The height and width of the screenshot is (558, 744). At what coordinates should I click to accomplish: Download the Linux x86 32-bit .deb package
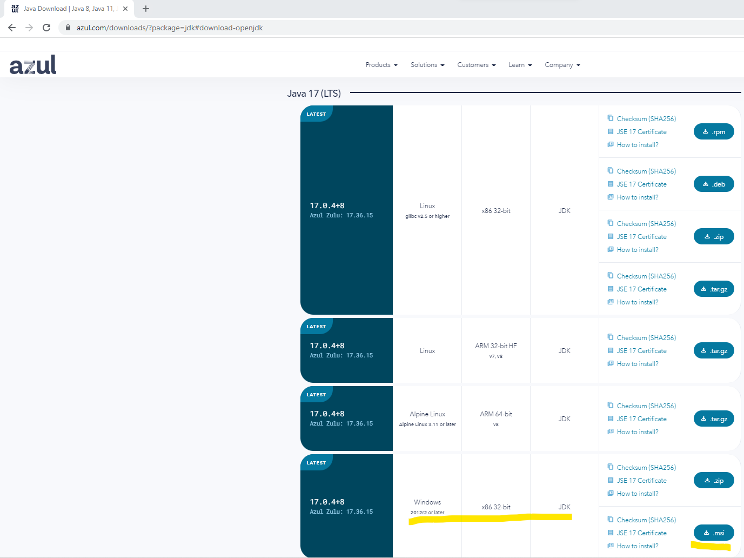coord(713,184)
